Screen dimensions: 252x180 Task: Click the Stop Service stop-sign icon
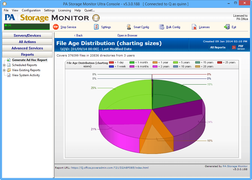(56, 27)
